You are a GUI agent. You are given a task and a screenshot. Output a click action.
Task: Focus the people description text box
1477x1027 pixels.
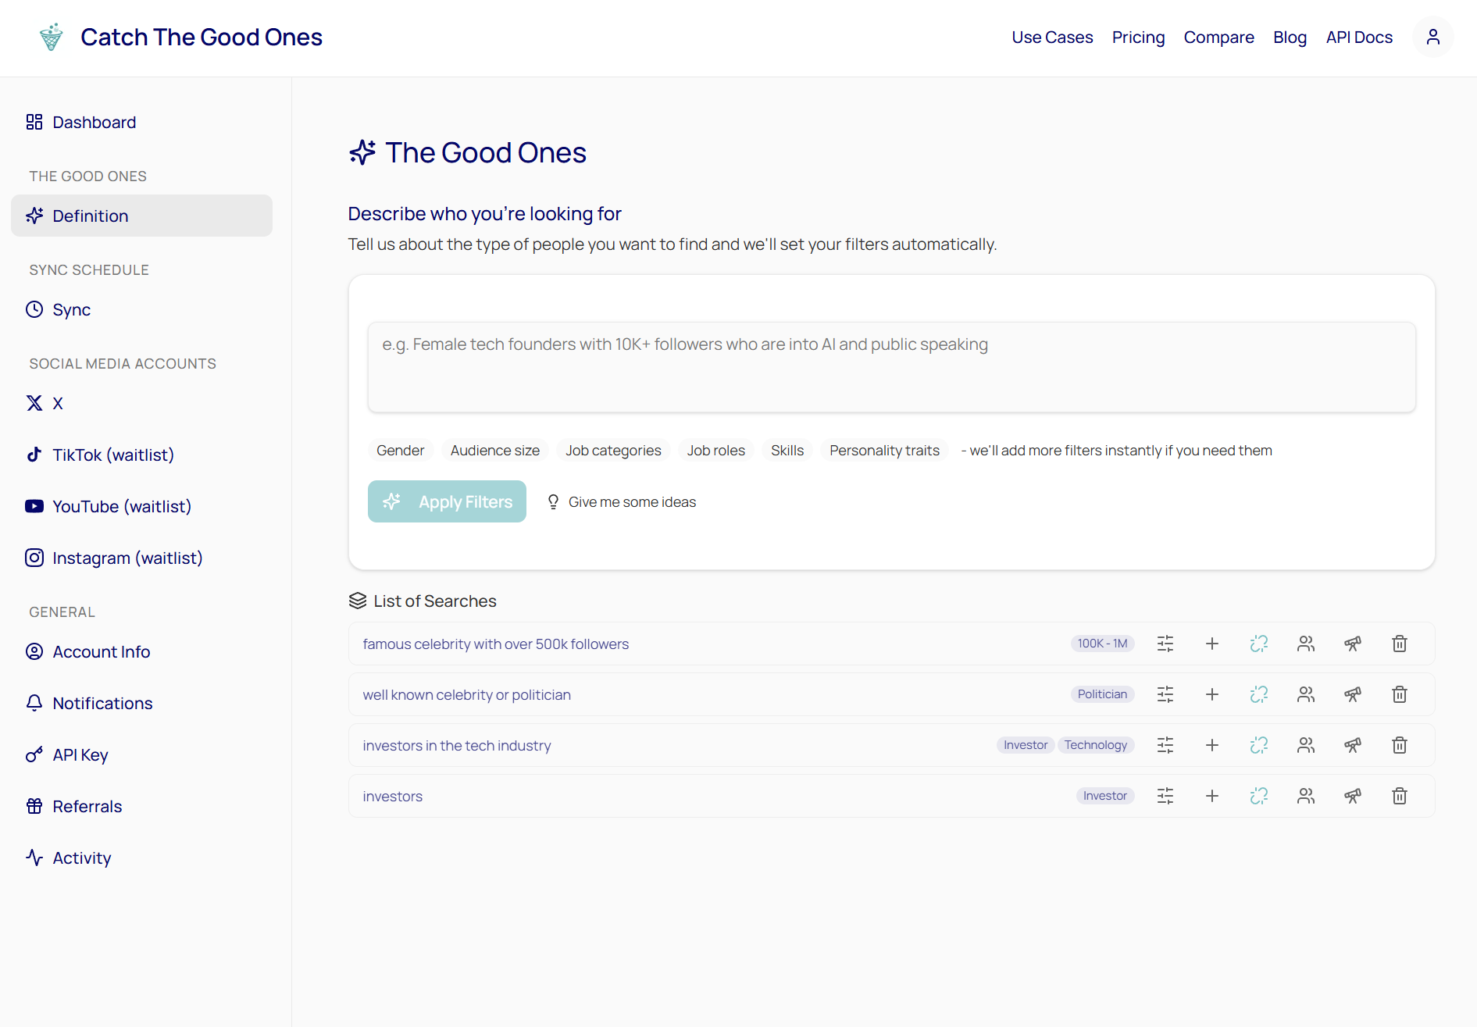pos(891,367)
